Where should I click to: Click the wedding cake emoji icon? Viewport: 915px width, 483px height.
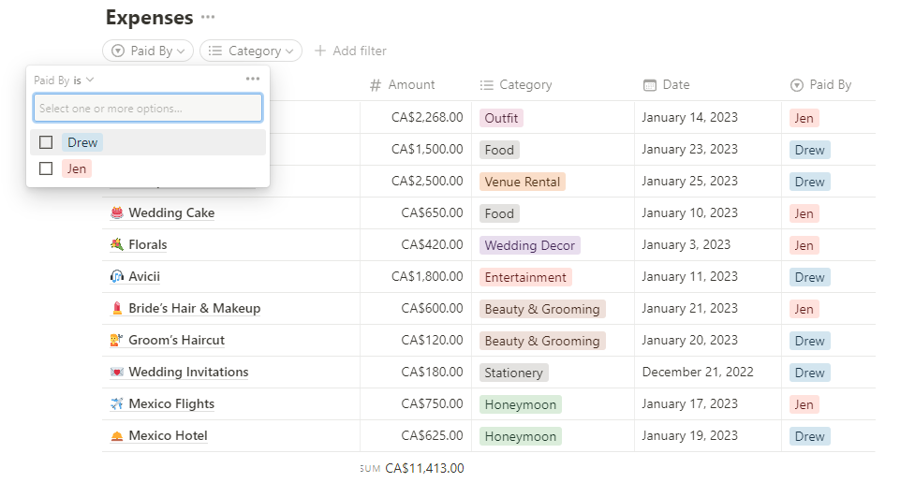(x=117, y=213)
